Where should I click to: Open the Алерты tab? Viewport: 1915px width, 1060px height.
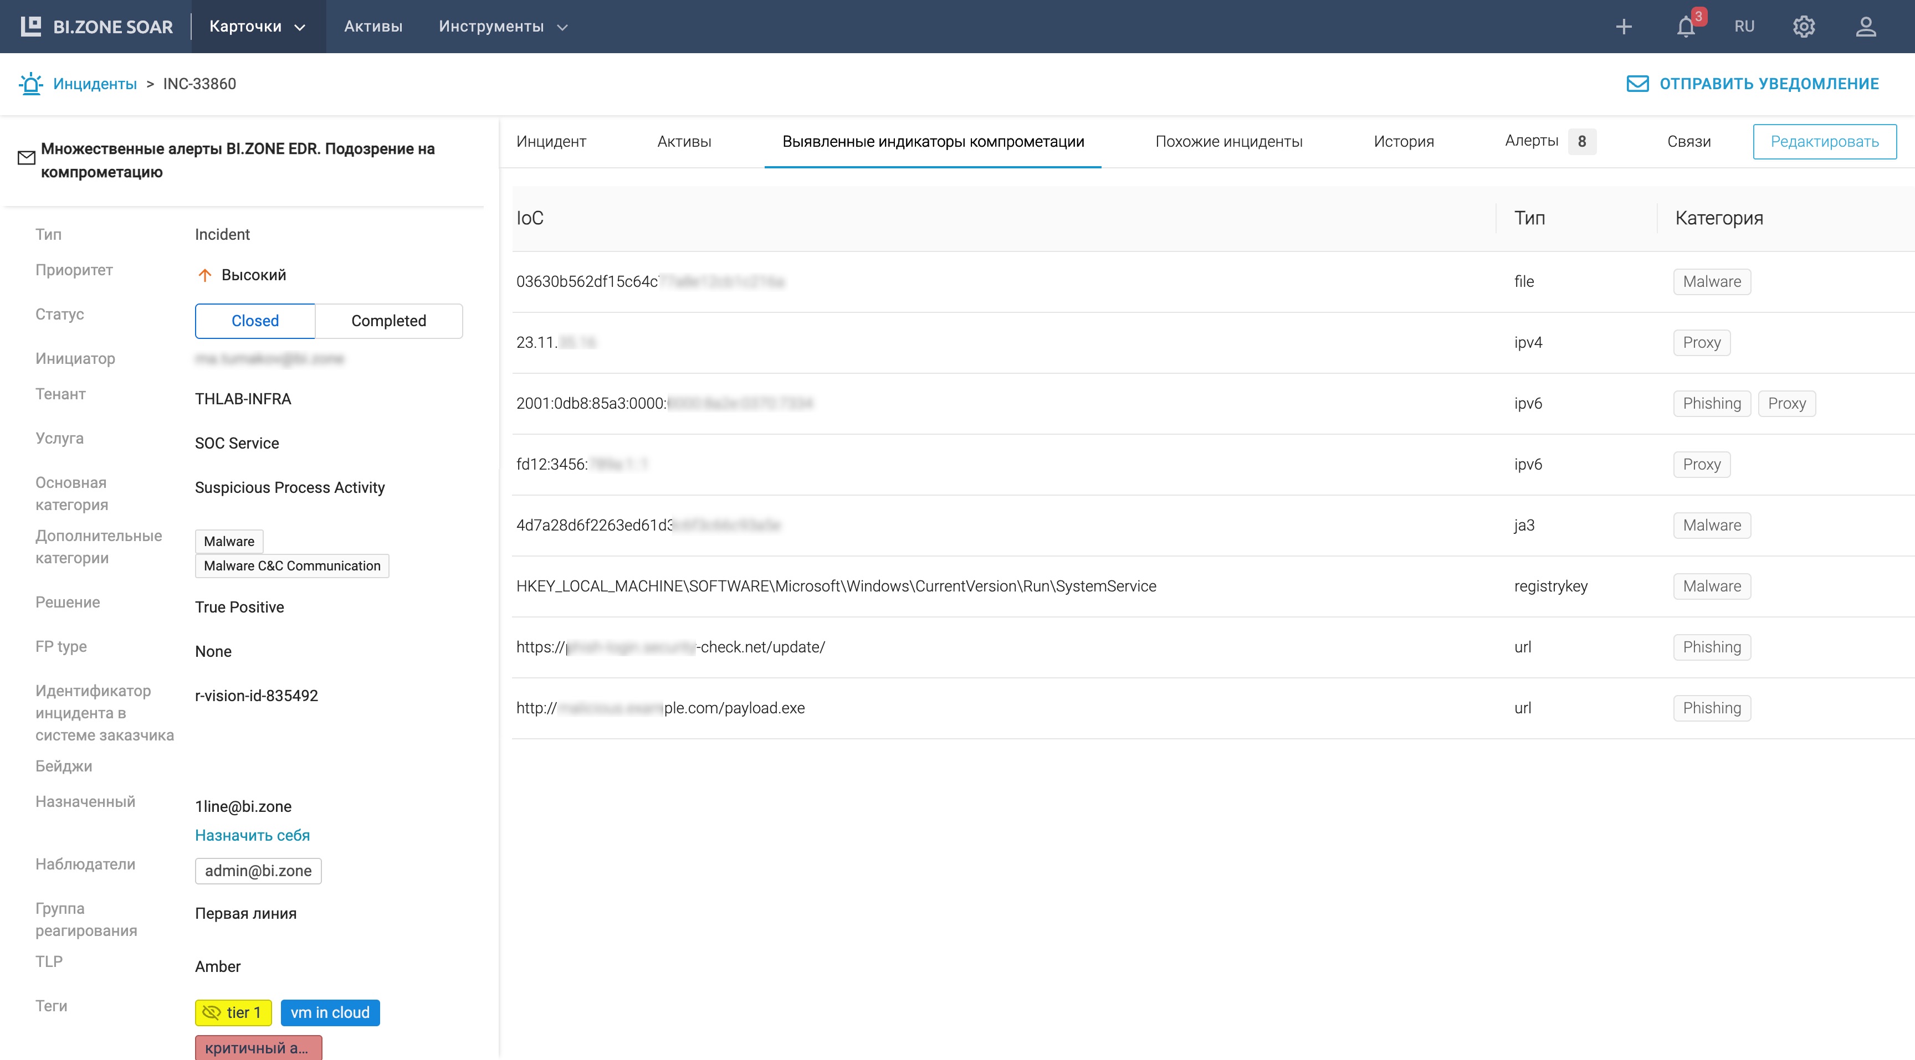point(1532,141)
